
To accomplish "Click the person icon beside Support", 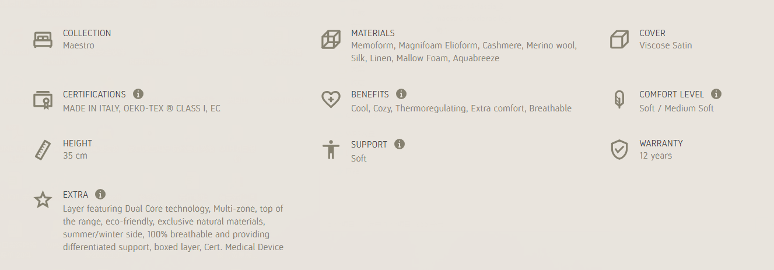I will tap(331, 150).
